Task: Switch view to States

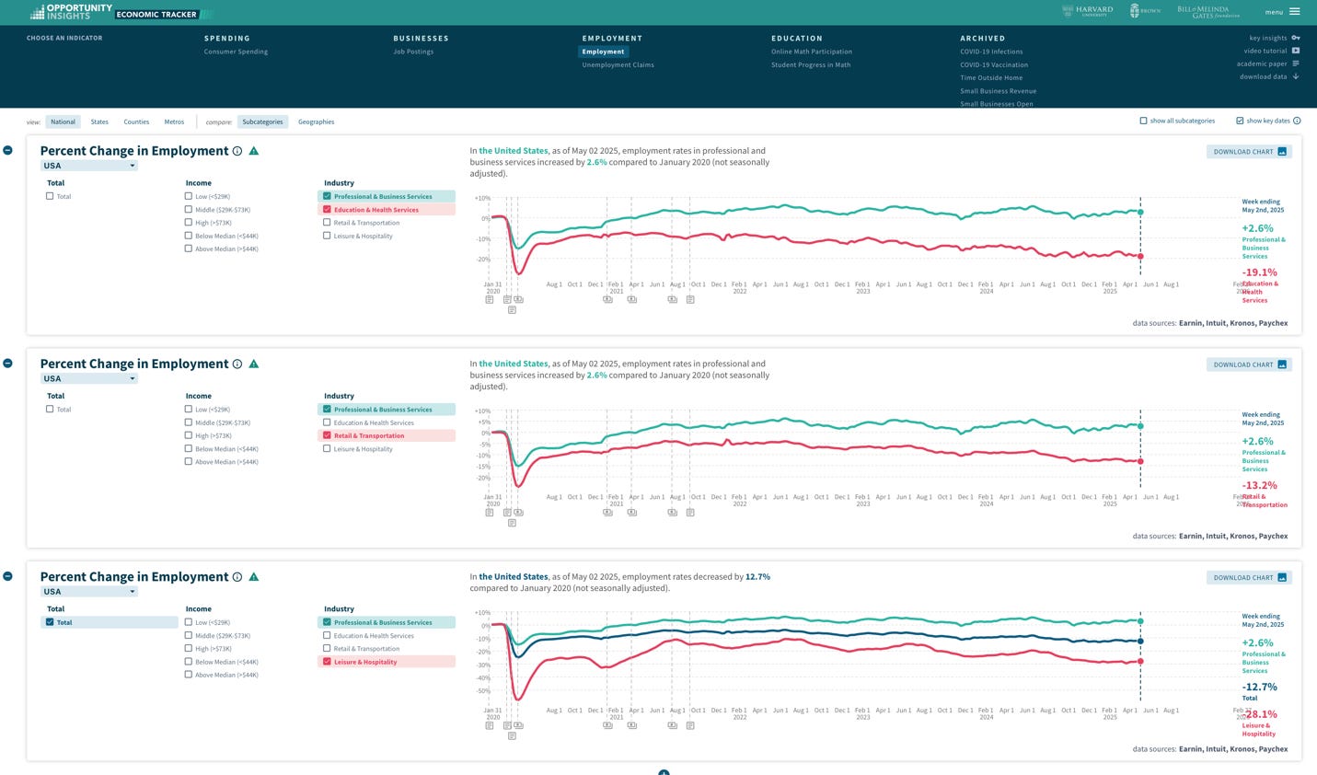Action: pos(99,121)
